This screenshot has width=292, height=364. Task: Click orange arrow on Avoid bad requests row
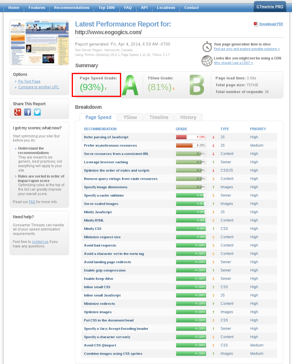213,246
